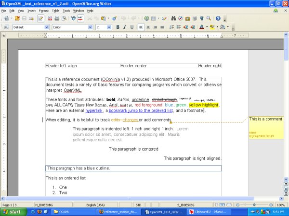Click the Open folder toolbar icon
Screen dimensions: 289x216
pyautogui.click(x=17, y=18)
